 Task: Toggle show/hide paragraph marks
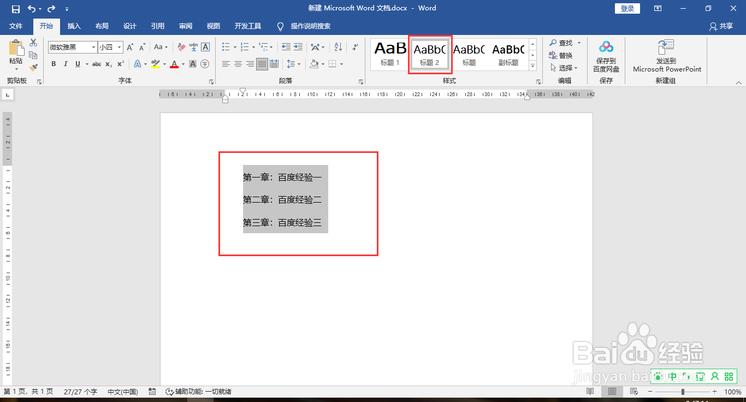(355, 47)
